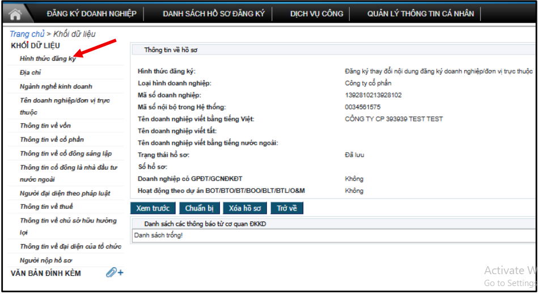Screen dimensions: 538x294
Task: Click the VĂN BẢN ĐÍNH KÈM heading
Action: (x=45, y=274)
